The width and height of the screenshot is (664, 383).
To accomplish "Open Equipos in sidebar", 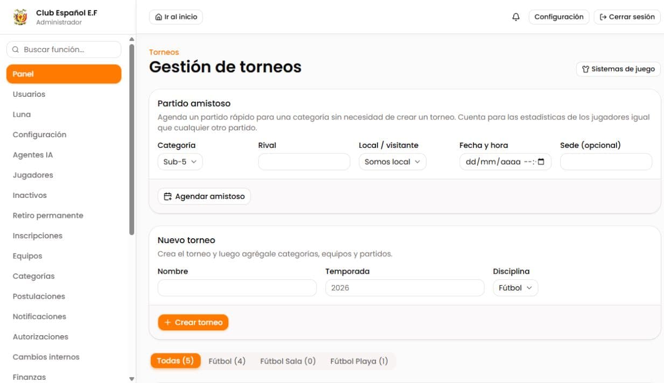I will pyautogui.click(x=64, y=256).
